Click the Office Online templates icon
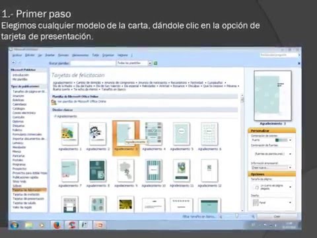 (53, 102)
